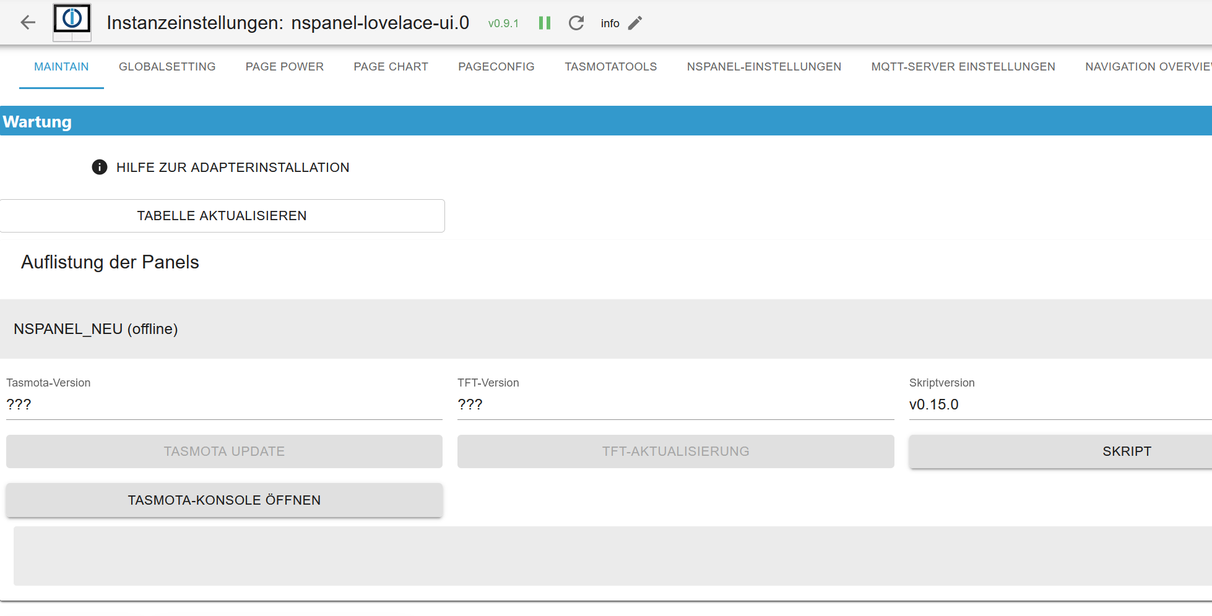Collapse the NSPANEL_NEU (offline) panel header

606,329
